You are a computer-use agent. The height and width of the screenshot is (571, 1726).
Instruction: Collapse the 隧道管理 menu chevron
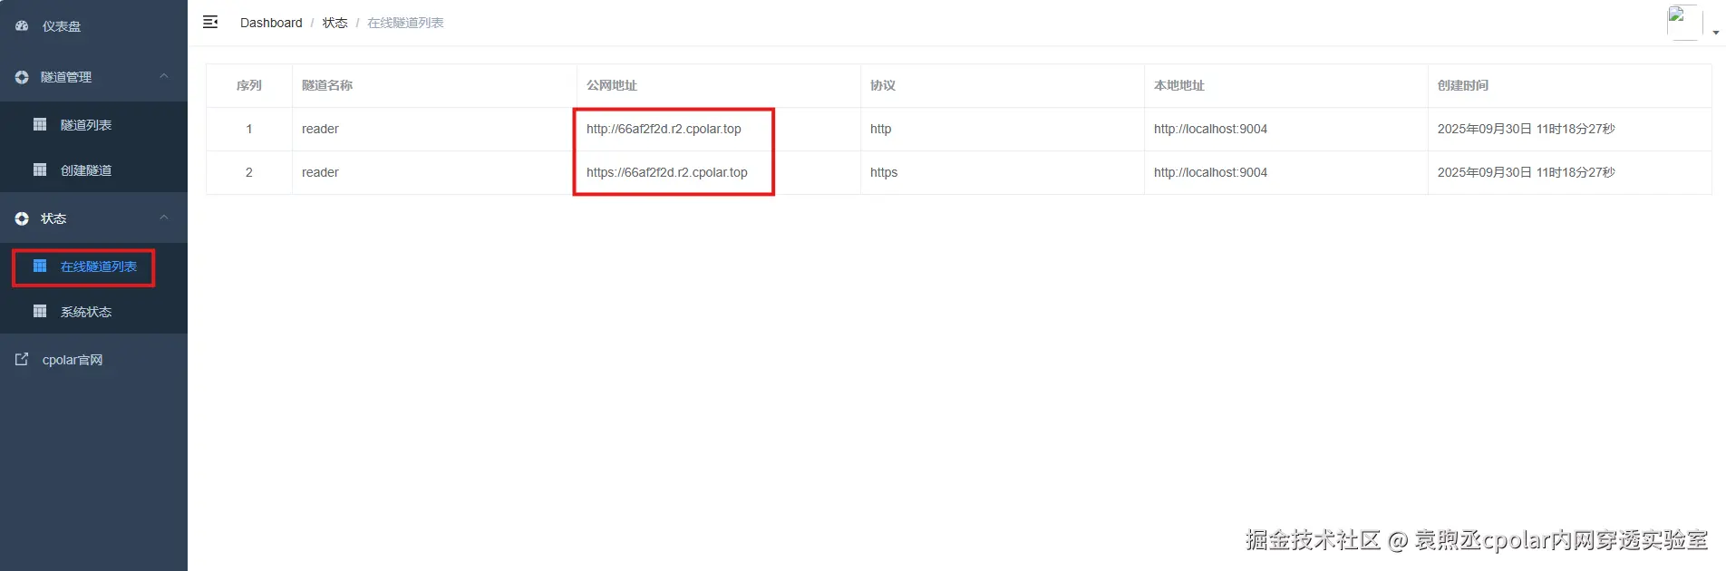(164, 76)
